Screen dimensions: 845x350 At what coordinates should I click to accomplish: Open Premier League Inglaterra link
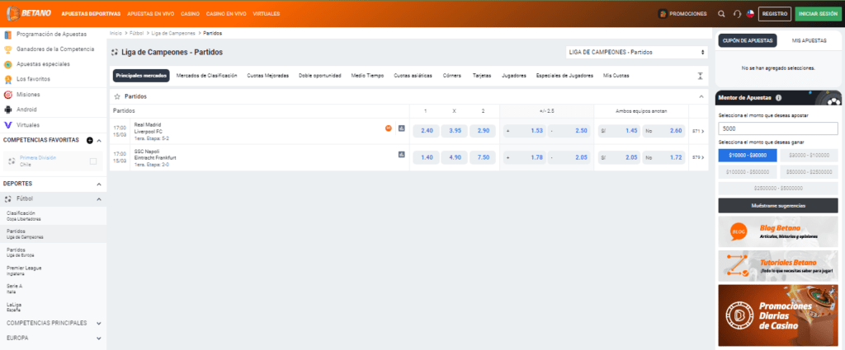[x=24, y=270]
